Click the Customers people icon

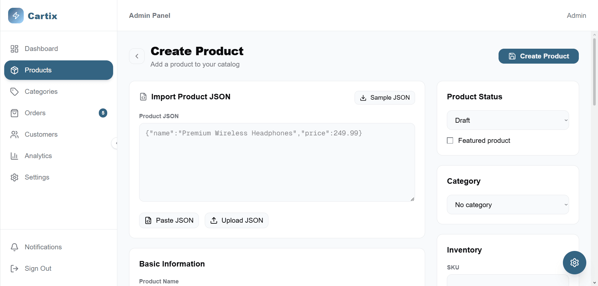click(14, 134)
